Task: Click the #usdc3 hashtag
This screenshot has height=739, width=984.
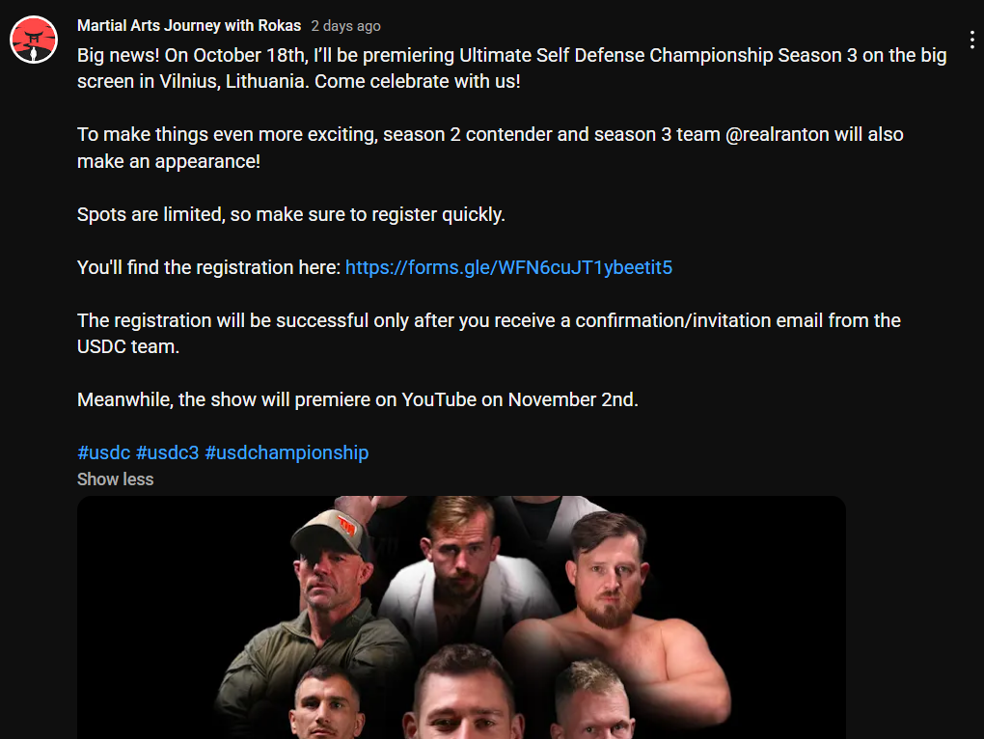Action: 168,452
